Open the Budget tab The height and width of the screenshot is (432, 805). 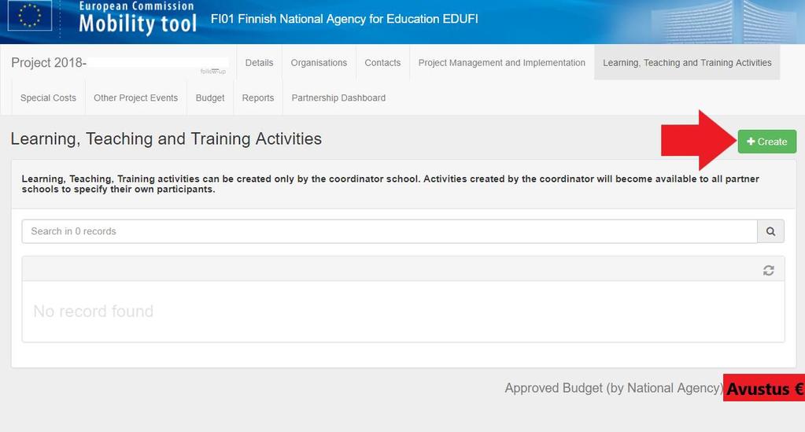click(210, 98)
